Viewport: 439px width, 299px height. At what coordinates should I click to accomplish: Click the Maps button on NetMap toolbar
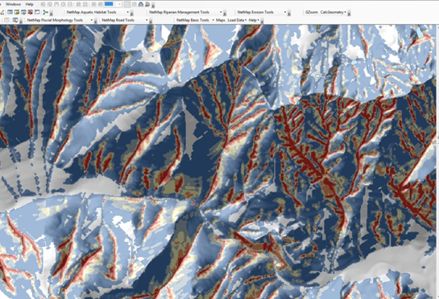221,20
